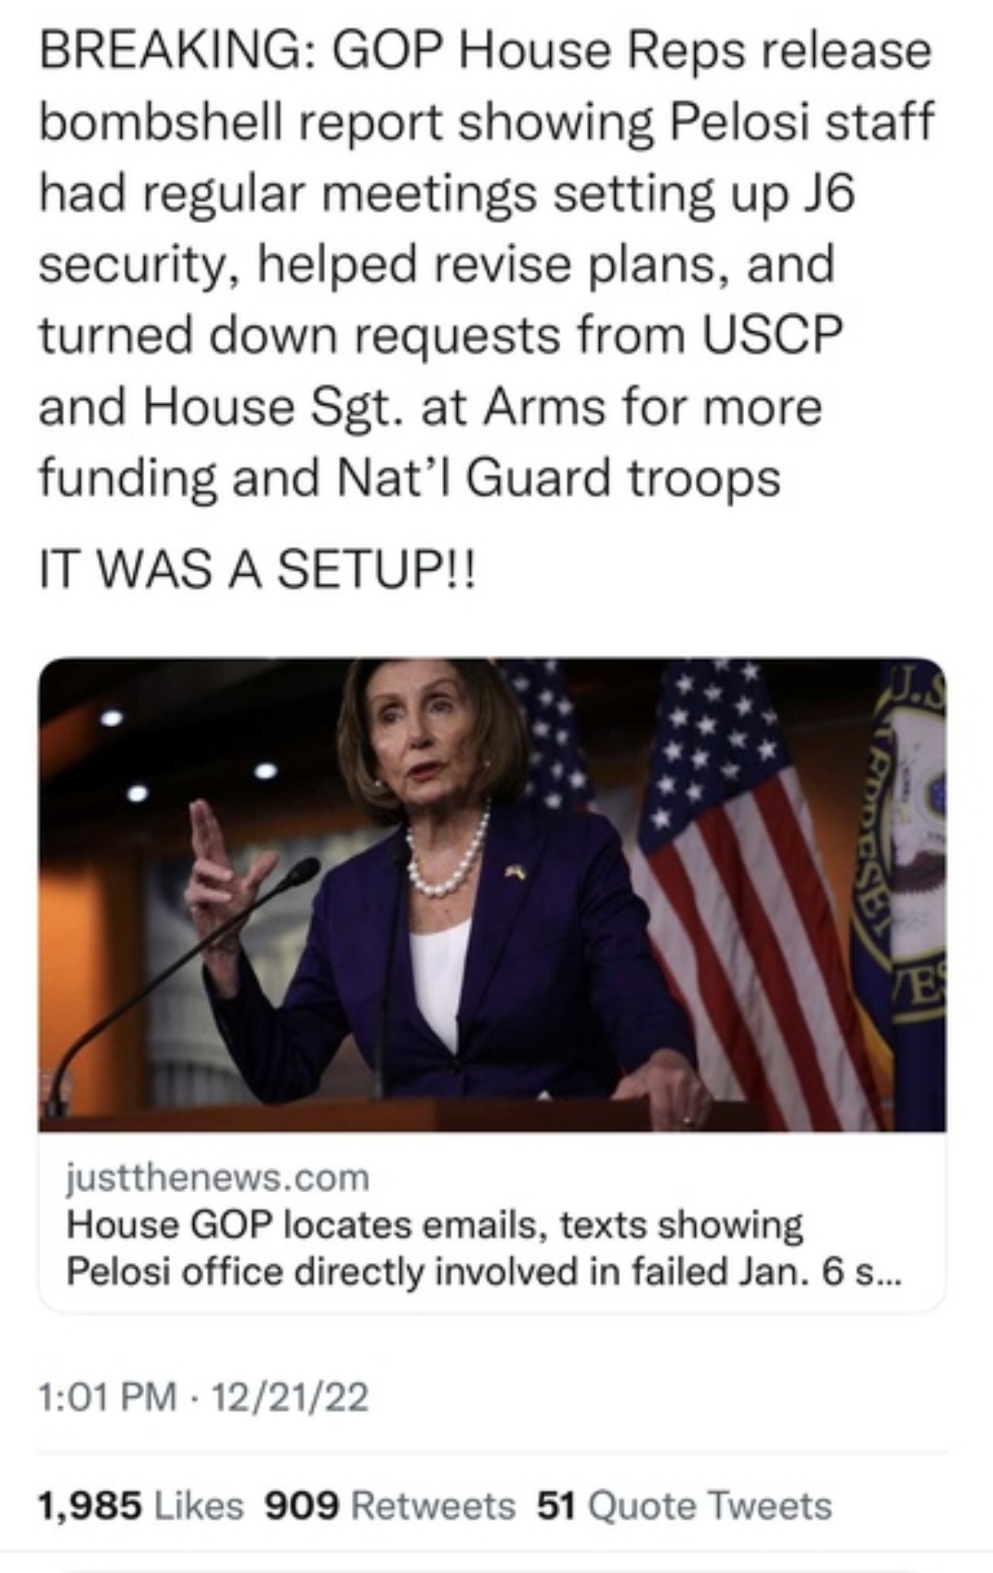This screenshot has height=1573, width=993.
Task: View the 1,985 Likes count
Action: point(90,1505)
